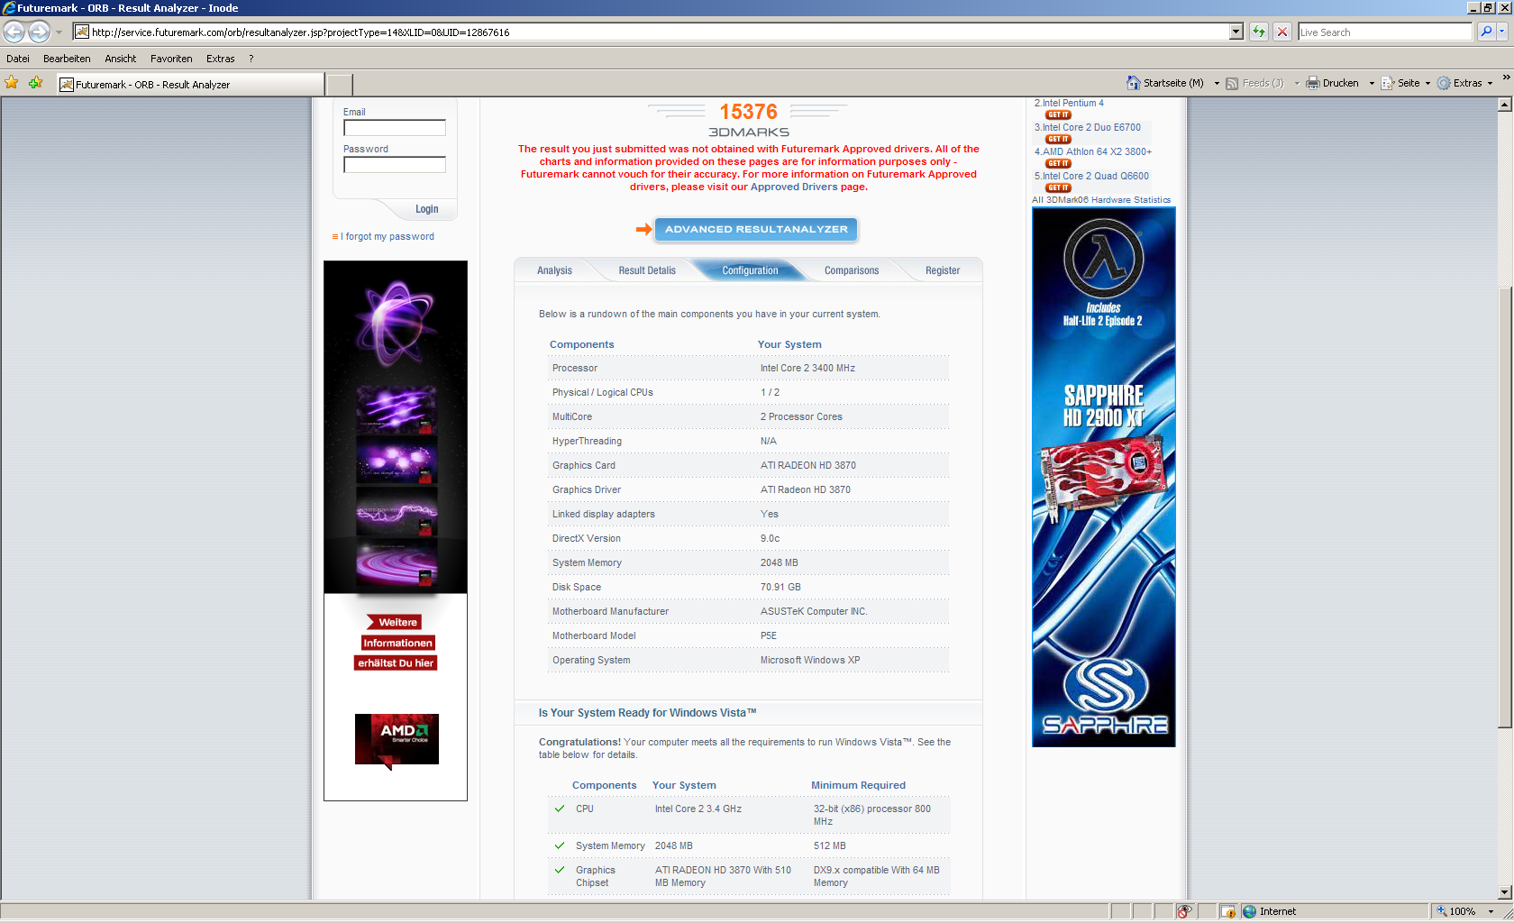Screen dimensions: 1514x923
Task: Refresh the page with green arrows icon
Action: (1258, 32)
